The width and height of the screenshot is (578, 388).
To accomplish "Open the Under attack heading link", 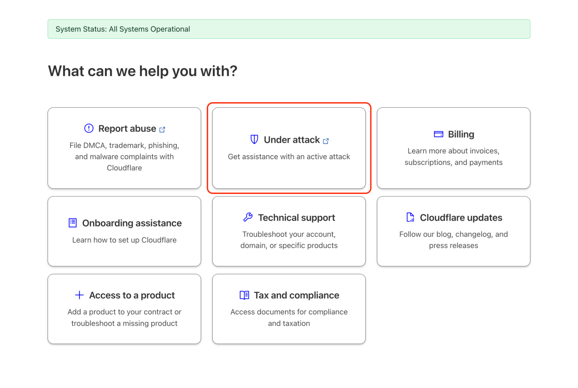I will [x=291, y=140].
